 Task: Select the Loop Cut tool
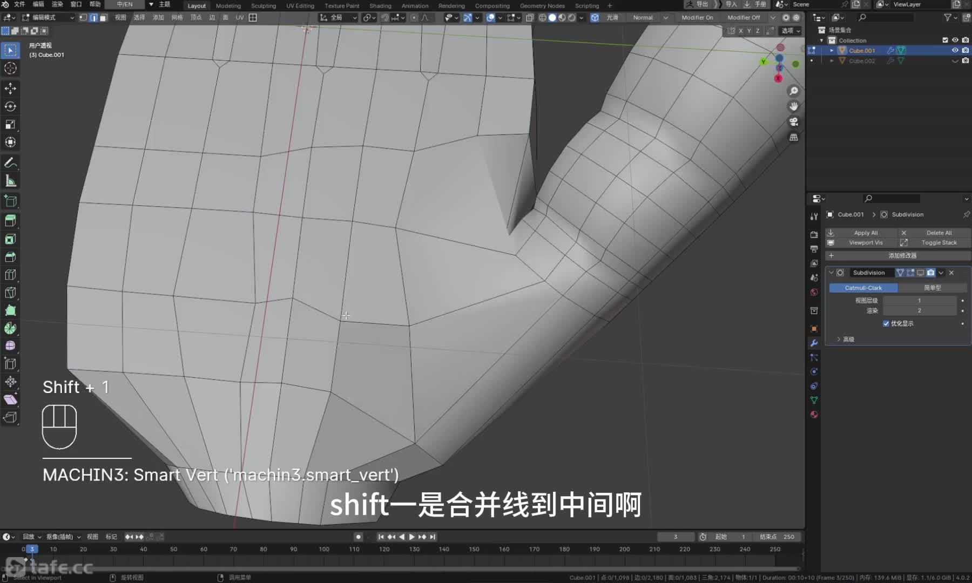coord(10,275)
